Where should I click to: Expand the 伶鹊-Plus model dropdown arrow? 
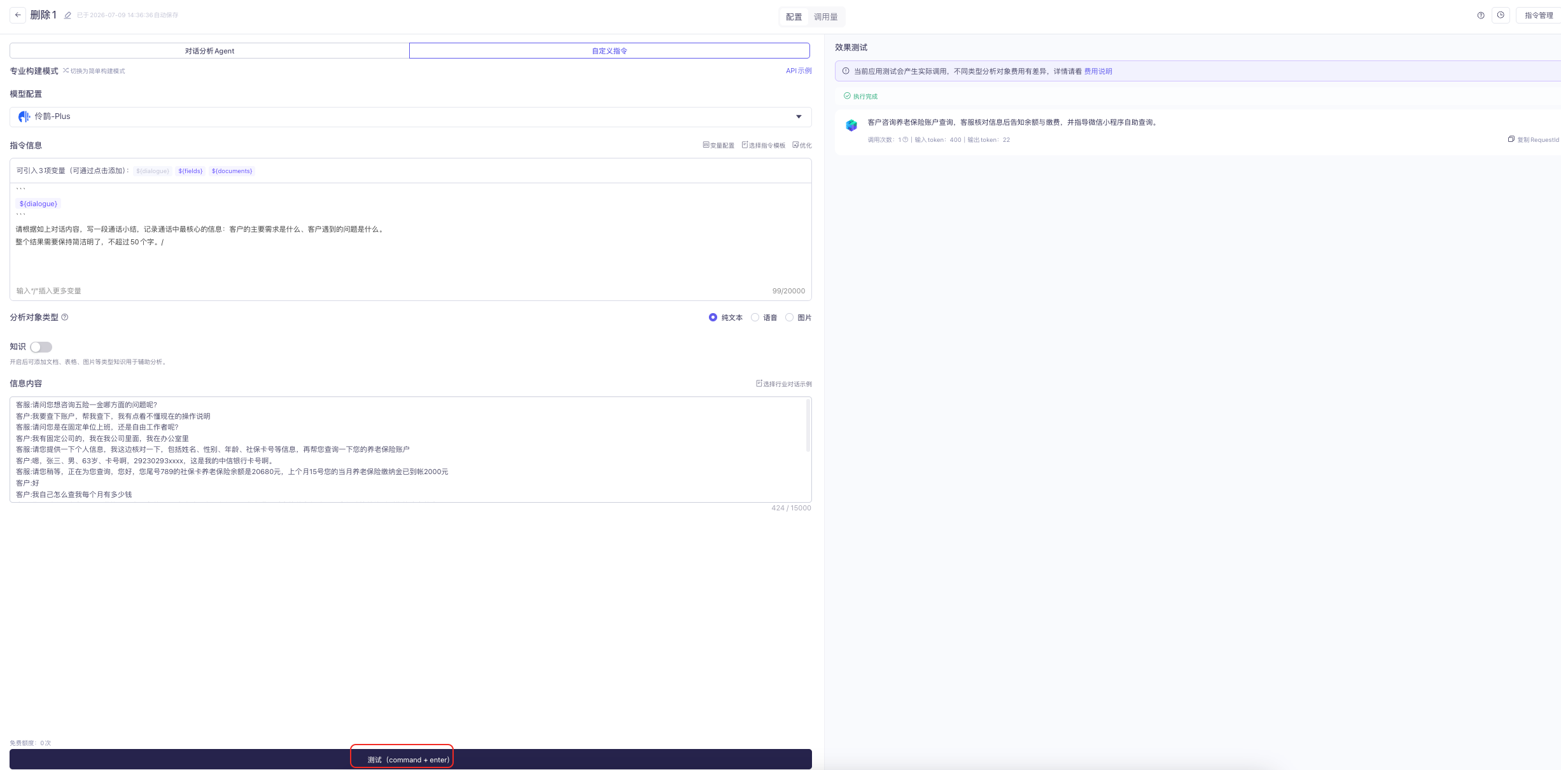(799, 116)
